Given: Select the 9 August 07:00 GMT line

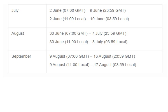Looking at the screenshot, I should pyautogui.click(x=92, y=56).
